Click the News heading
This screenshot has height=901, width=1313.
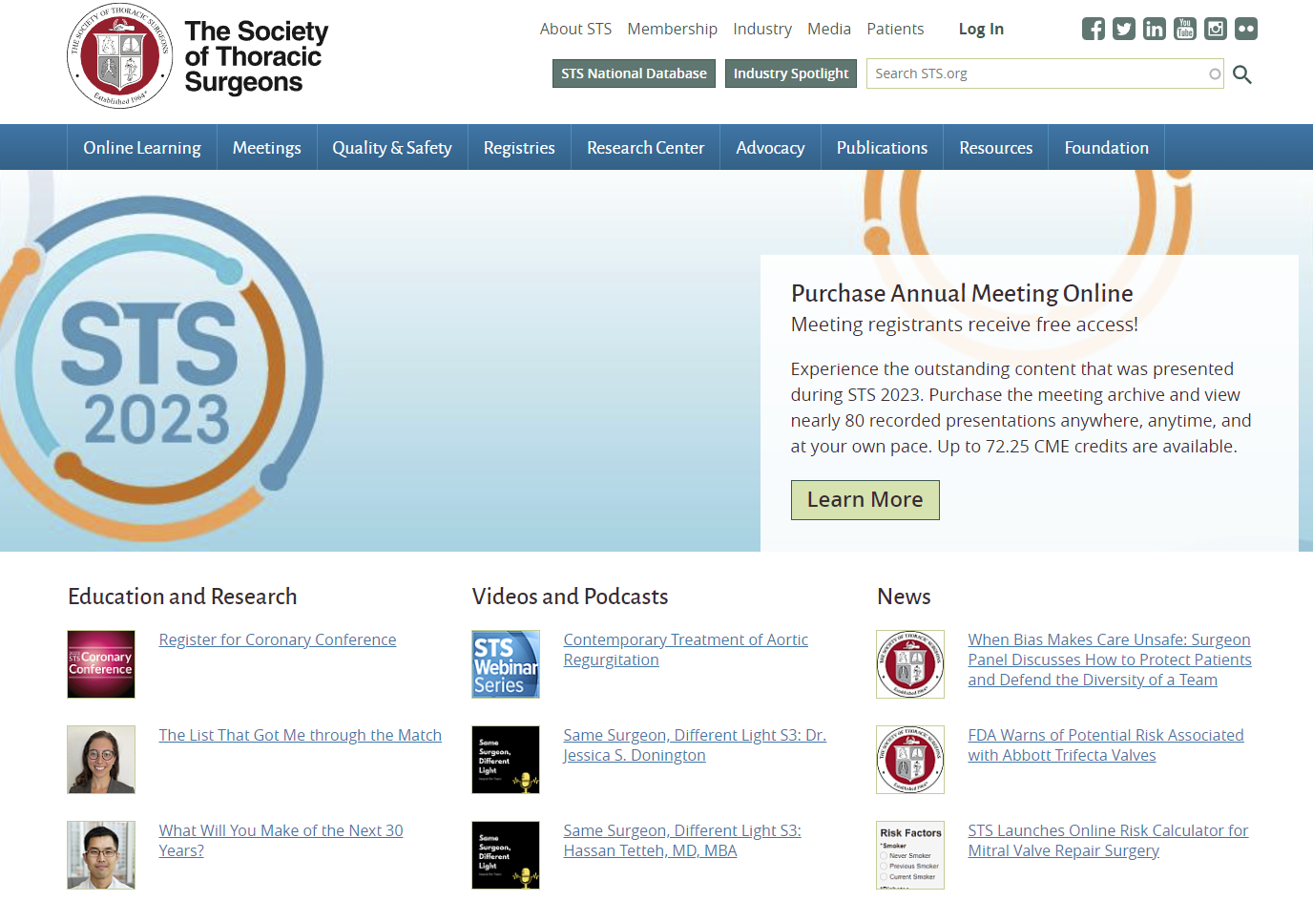tap(904, 597)
